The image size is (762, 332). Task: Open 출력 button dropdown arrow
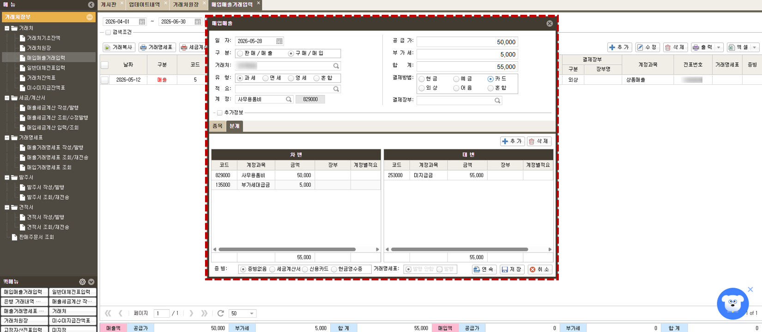pyautogui.click(x=719, y=47)
